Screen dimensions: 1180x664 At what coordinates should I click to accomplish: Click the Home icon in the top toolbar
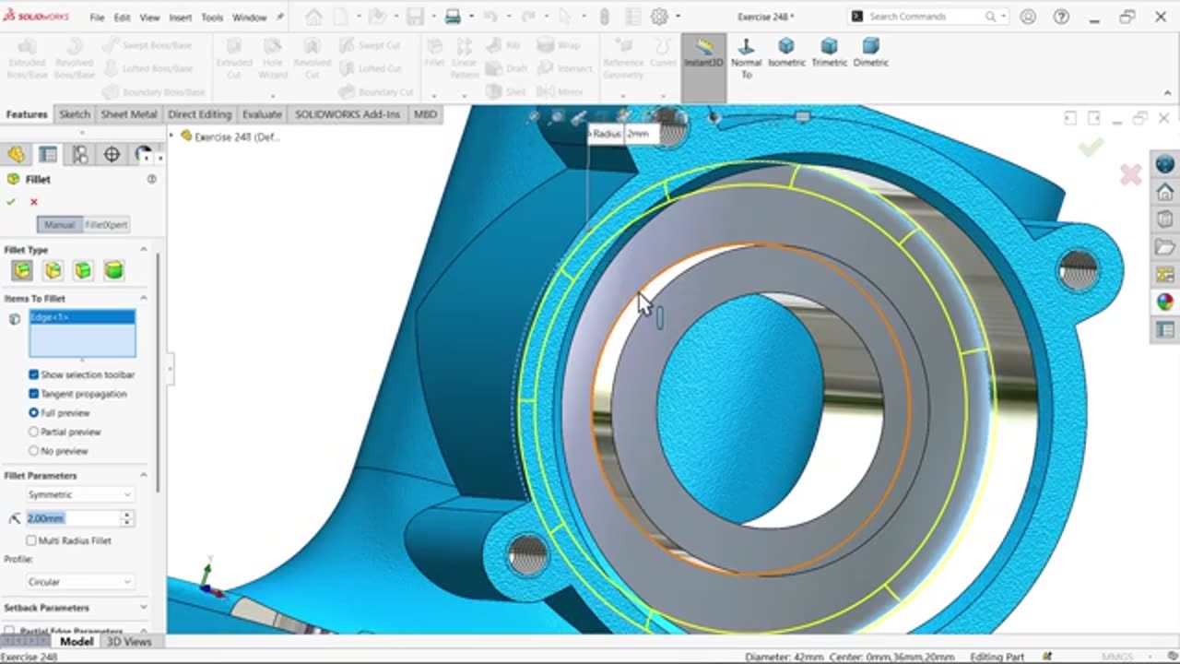(x=313, y=17)
